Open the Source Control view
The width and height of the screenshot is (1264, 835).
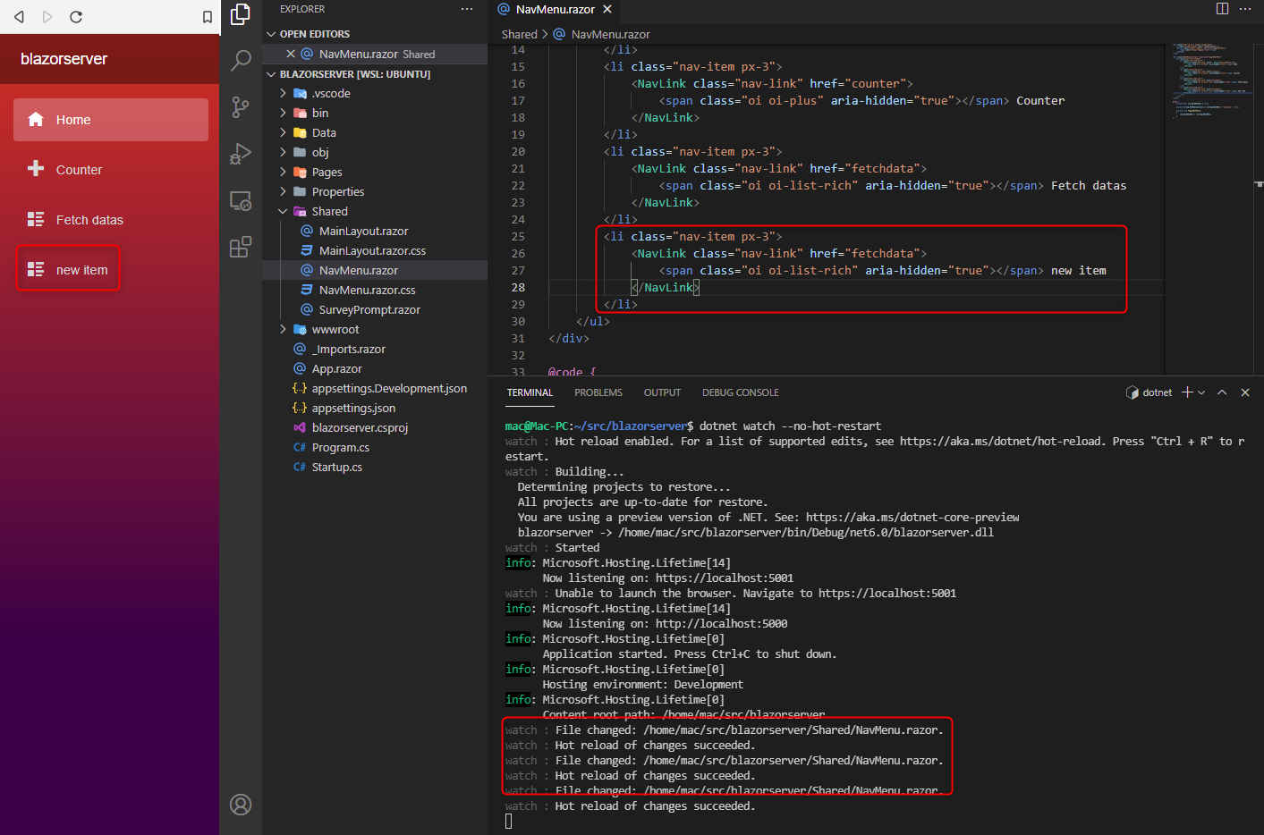240,108
